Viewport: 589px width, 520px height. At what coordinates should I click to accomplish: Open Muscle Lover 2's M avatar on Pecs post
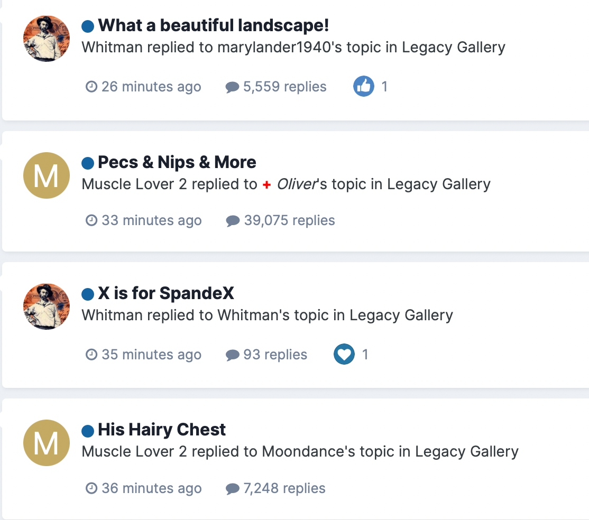(47, 175)
